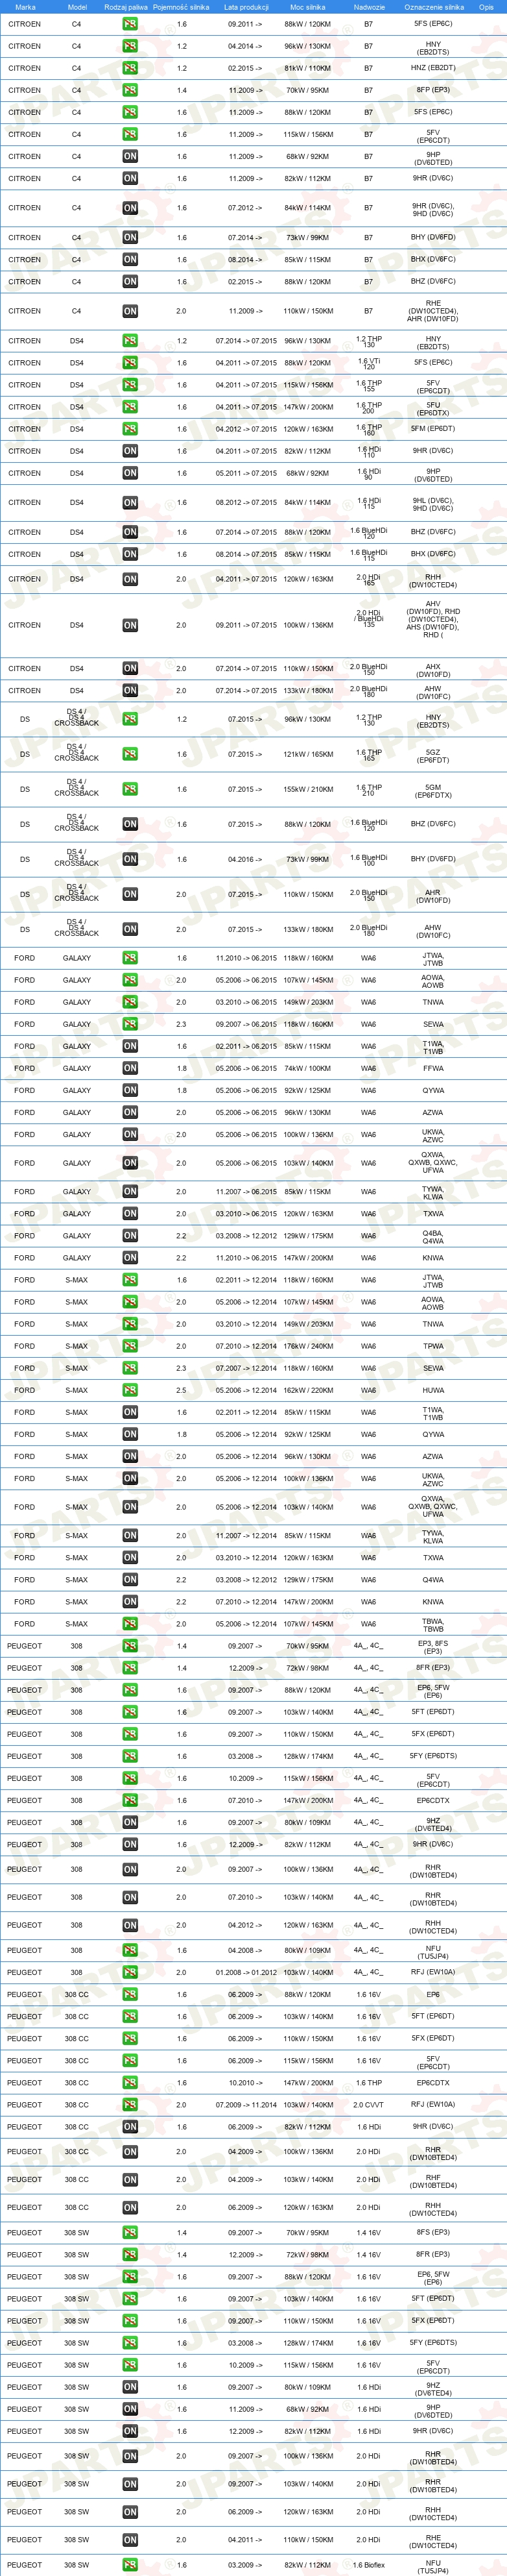Click date cell 07.2009 -> 11.2014

tap(246, 2105)
